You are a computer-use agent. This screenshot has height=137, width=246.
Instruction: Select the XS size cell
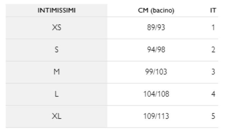click(56, 28)
